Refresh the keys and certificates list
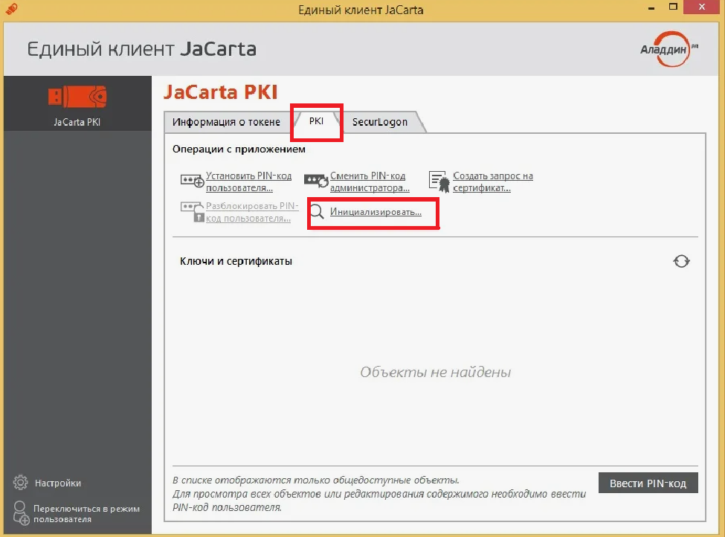This screenshot has width=725, height=537. (681, 261)
